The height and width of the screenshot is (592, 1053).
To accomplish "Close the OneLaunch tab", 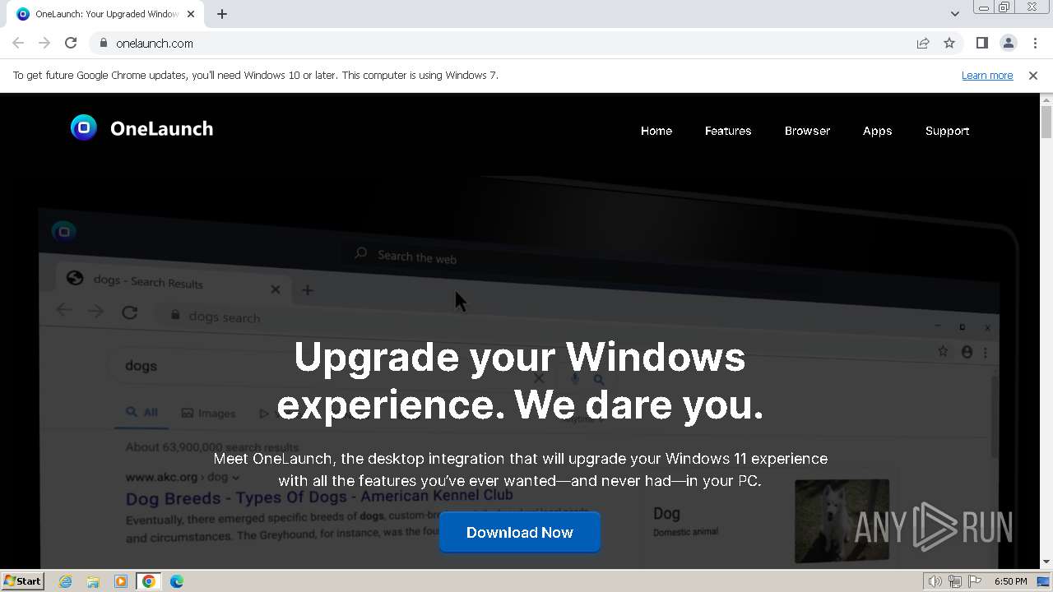I will point(191,14).
